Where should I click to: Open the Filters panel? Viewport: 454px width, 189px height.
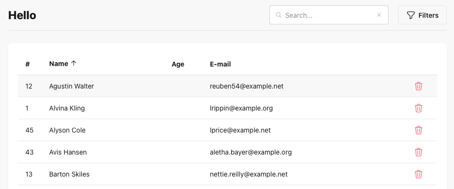pyautogui.click(x=422, y=15)
